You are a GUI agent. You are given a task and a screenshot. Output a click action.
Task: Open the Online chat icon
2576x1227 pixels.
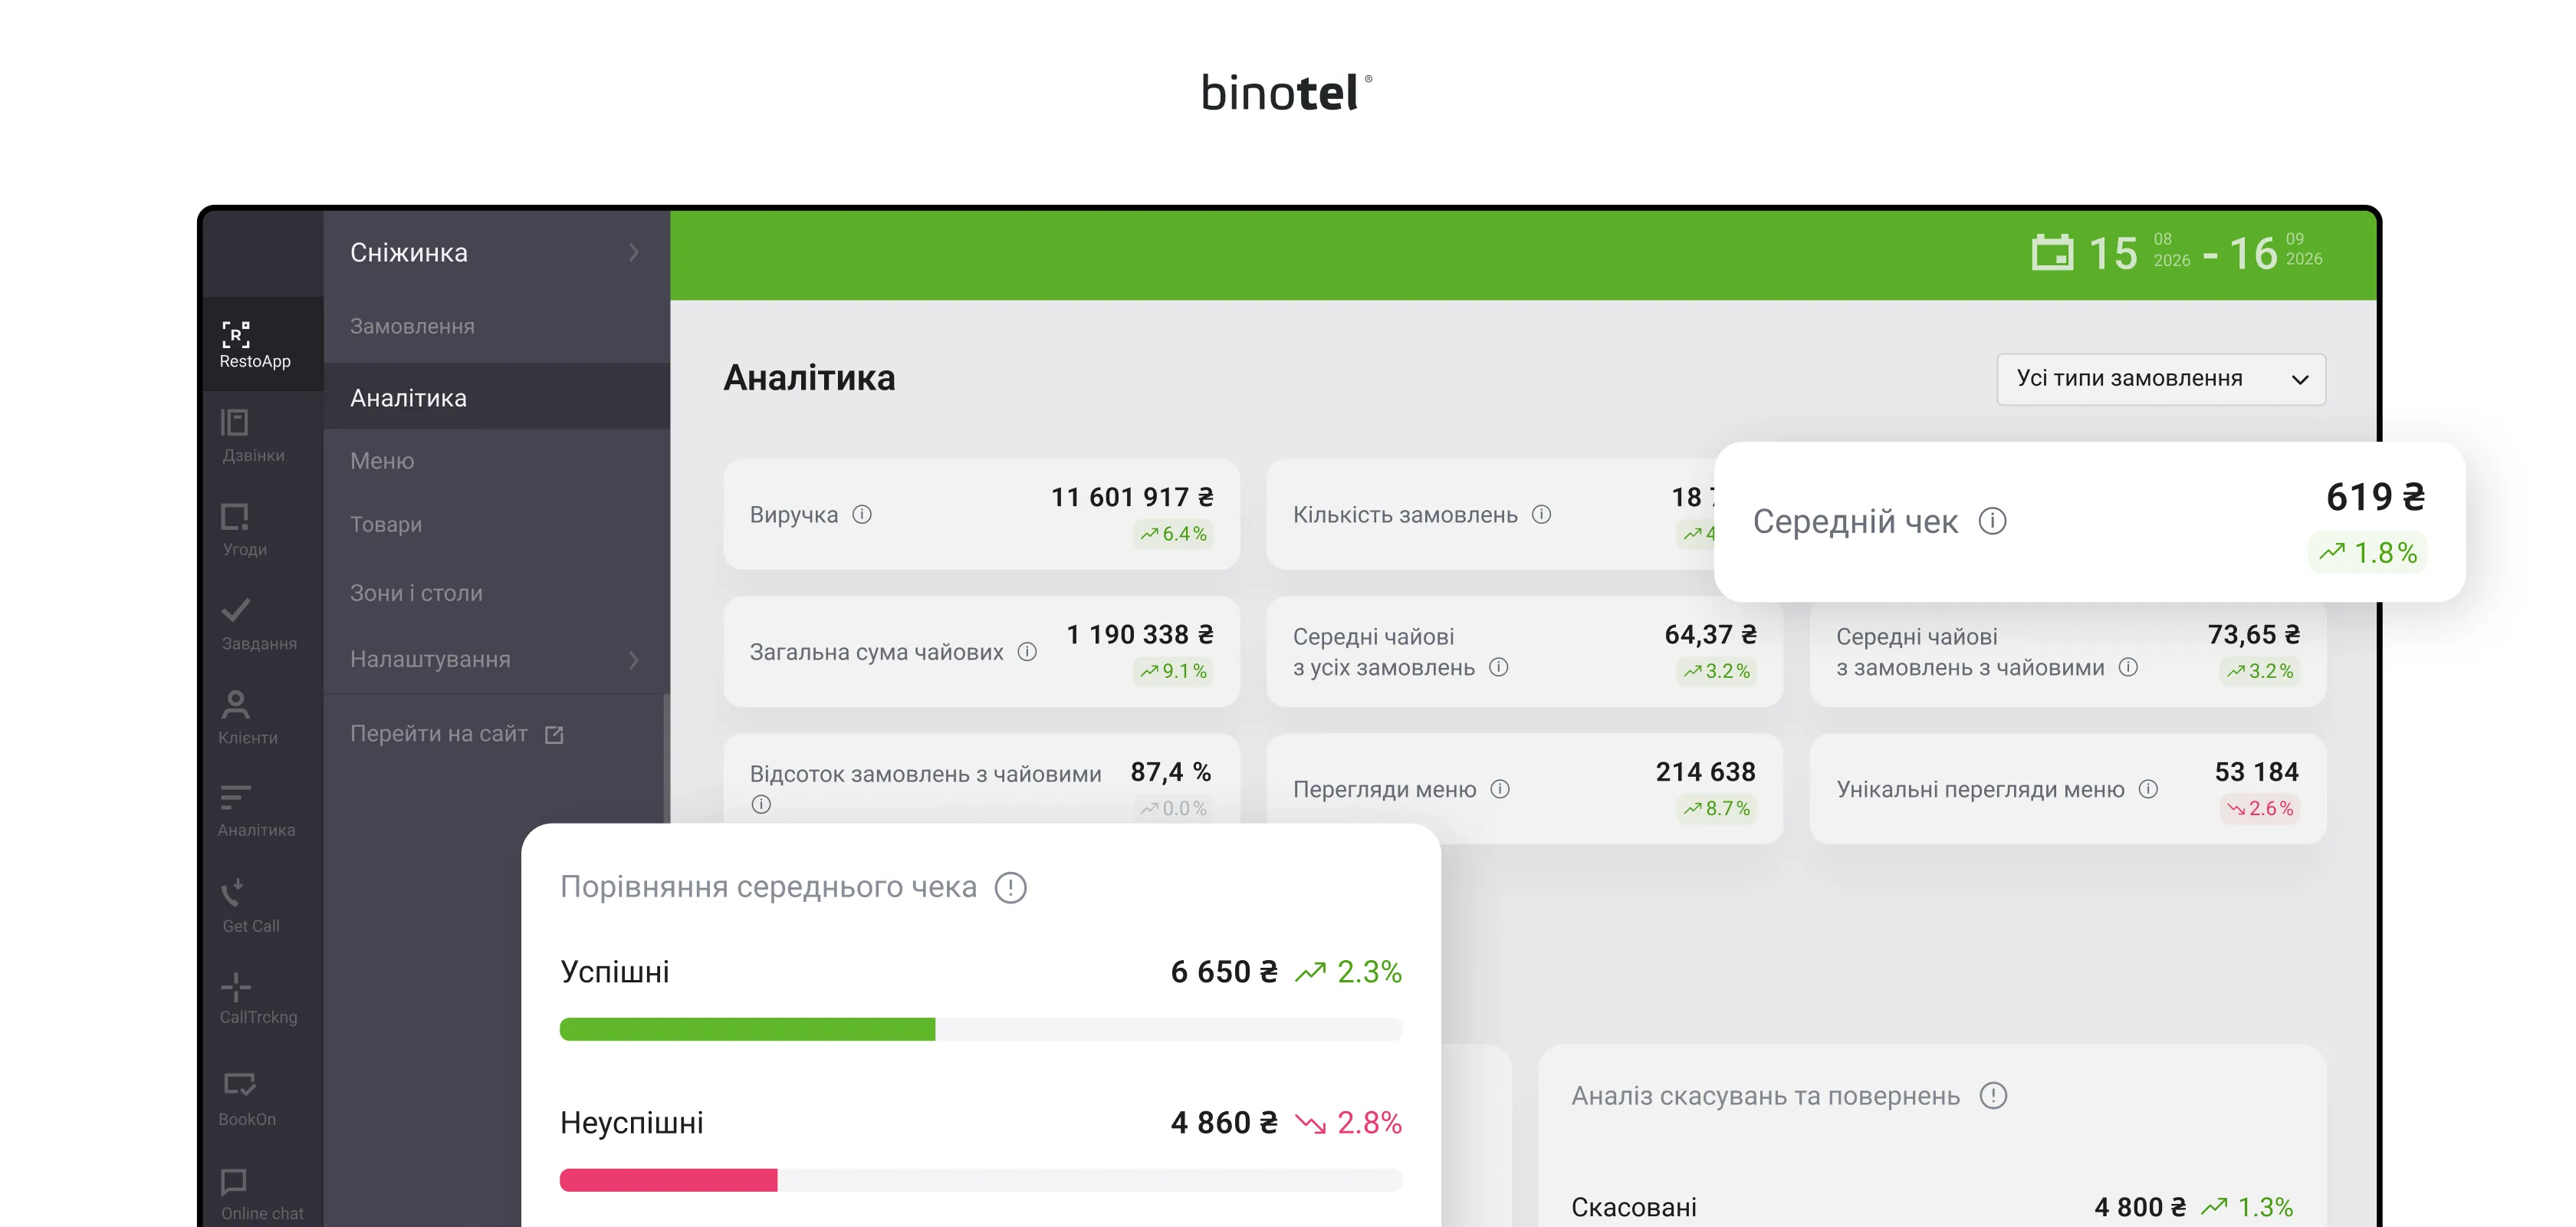click(x=234, y=1182)
